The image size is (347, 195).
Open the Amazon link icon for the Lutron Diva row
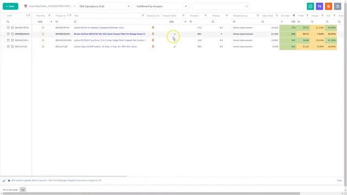(153, 40)
